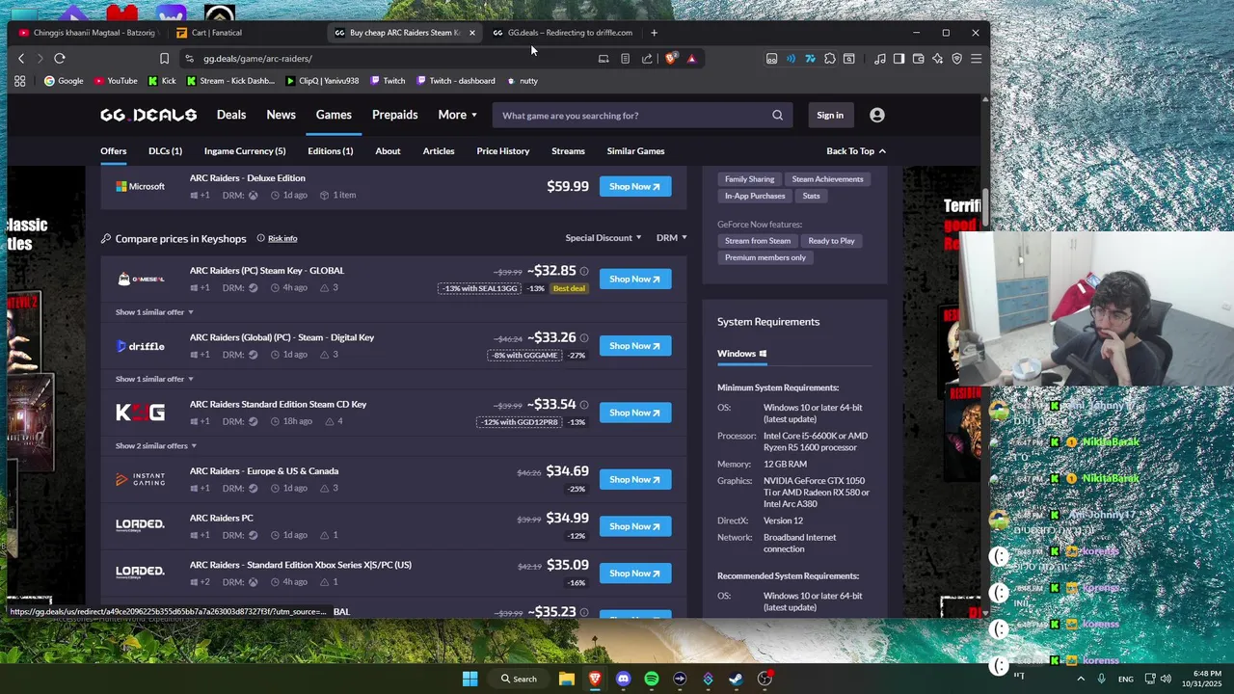Click the browser reload icon
The width and height of the screenshot is (1234, 694).
point(60,58)
